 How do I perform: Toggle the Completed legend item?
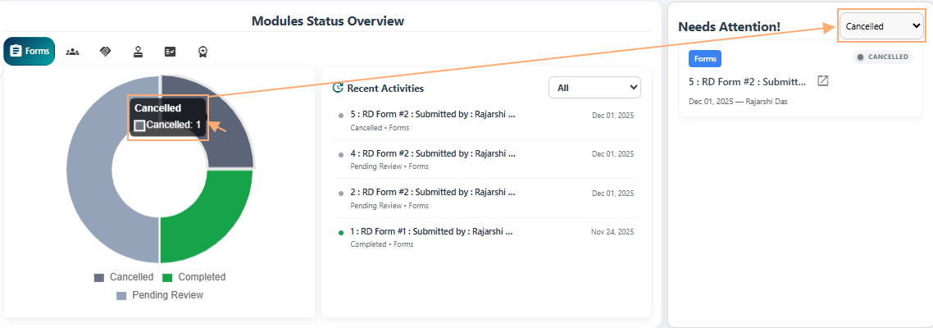click(194, 277)
